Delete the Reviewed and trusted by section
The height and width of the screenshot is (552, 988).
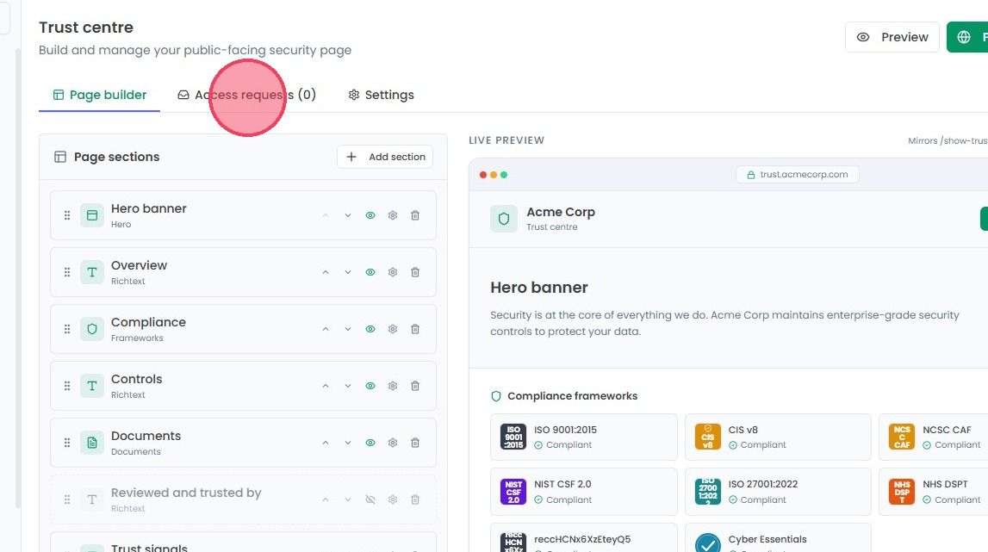pyautogui.click(x=415, y=499)
